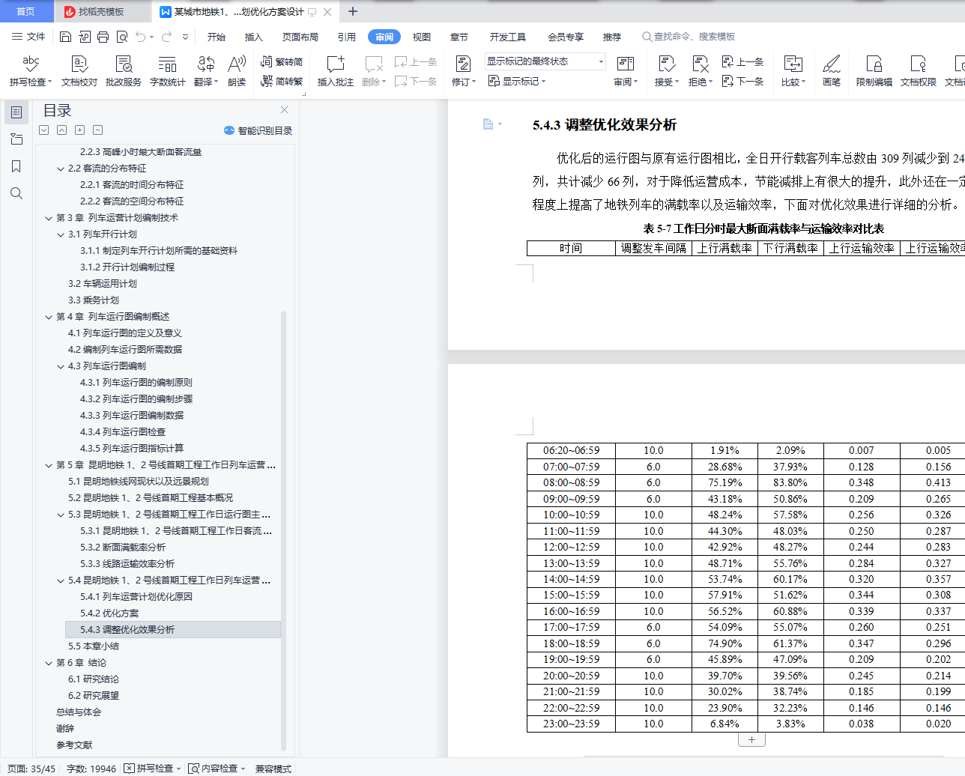
Task: Convert simplified to traditional (简转繁)
Action: click(282, 81)
